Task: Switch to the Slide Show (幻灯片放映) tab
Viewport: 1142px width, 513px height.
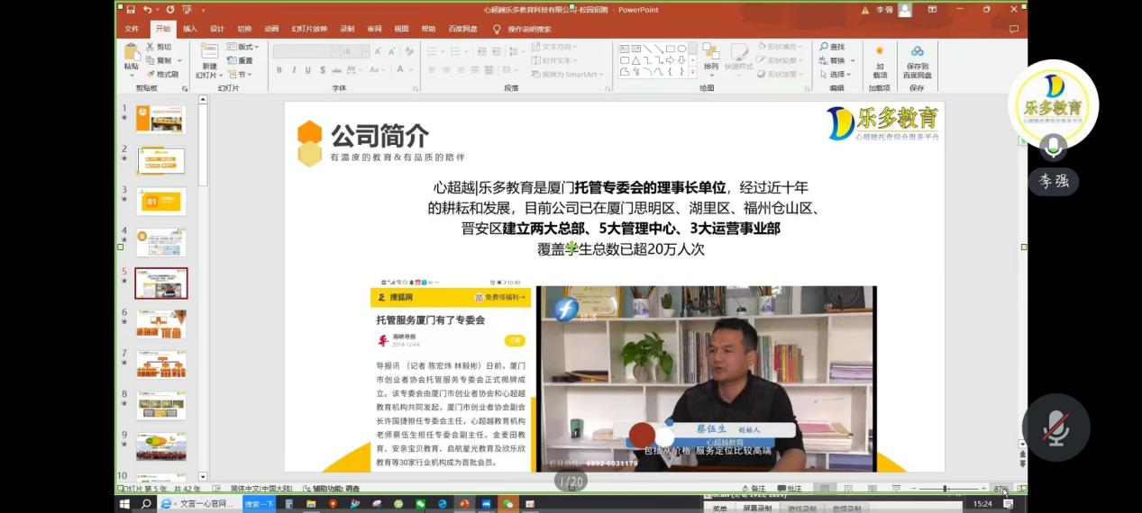Action: [309, 29]
